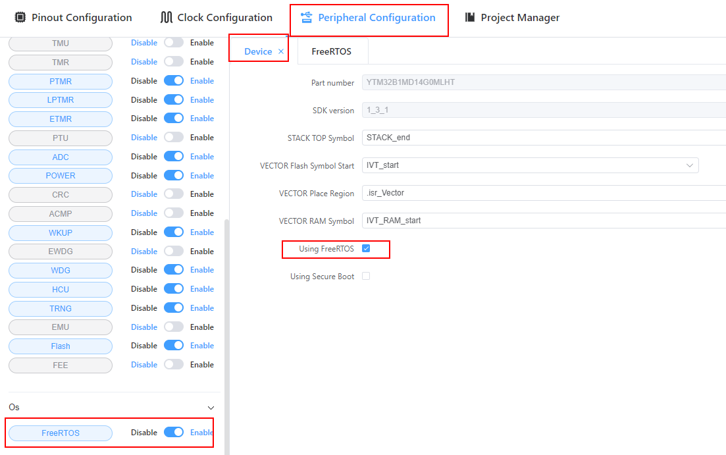The width and height of the screenshot is (726, 455).
Task: Check the Using Secure Boot checkbox
Action: pos(366,276)
